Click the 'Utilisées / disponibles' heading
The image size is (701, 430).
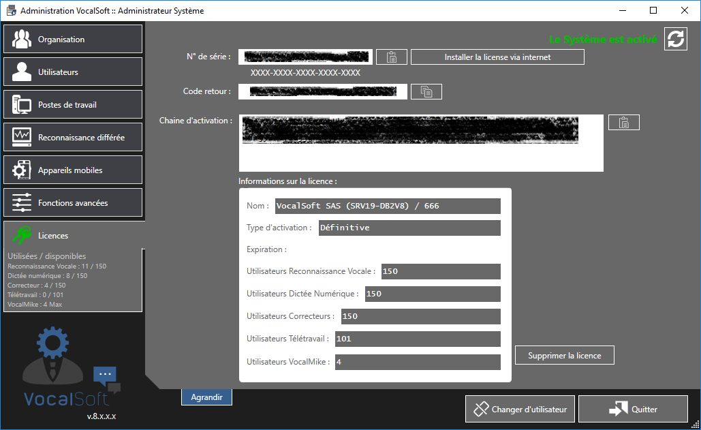(x=46, y=256)
